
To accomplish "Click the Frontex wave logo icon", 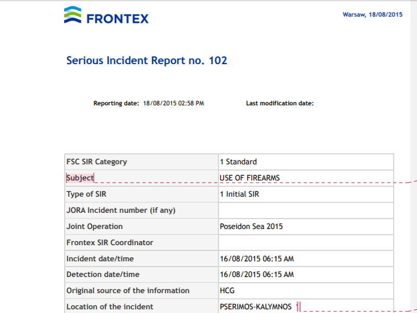I will coord(72,15).
